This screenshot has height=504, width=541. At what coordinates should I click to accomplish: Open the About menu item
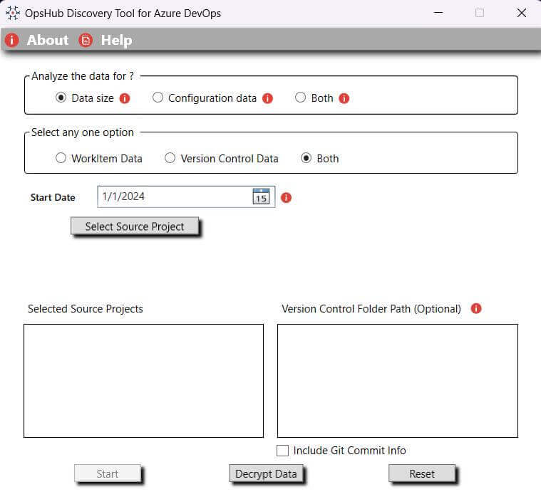pos(48,41)
